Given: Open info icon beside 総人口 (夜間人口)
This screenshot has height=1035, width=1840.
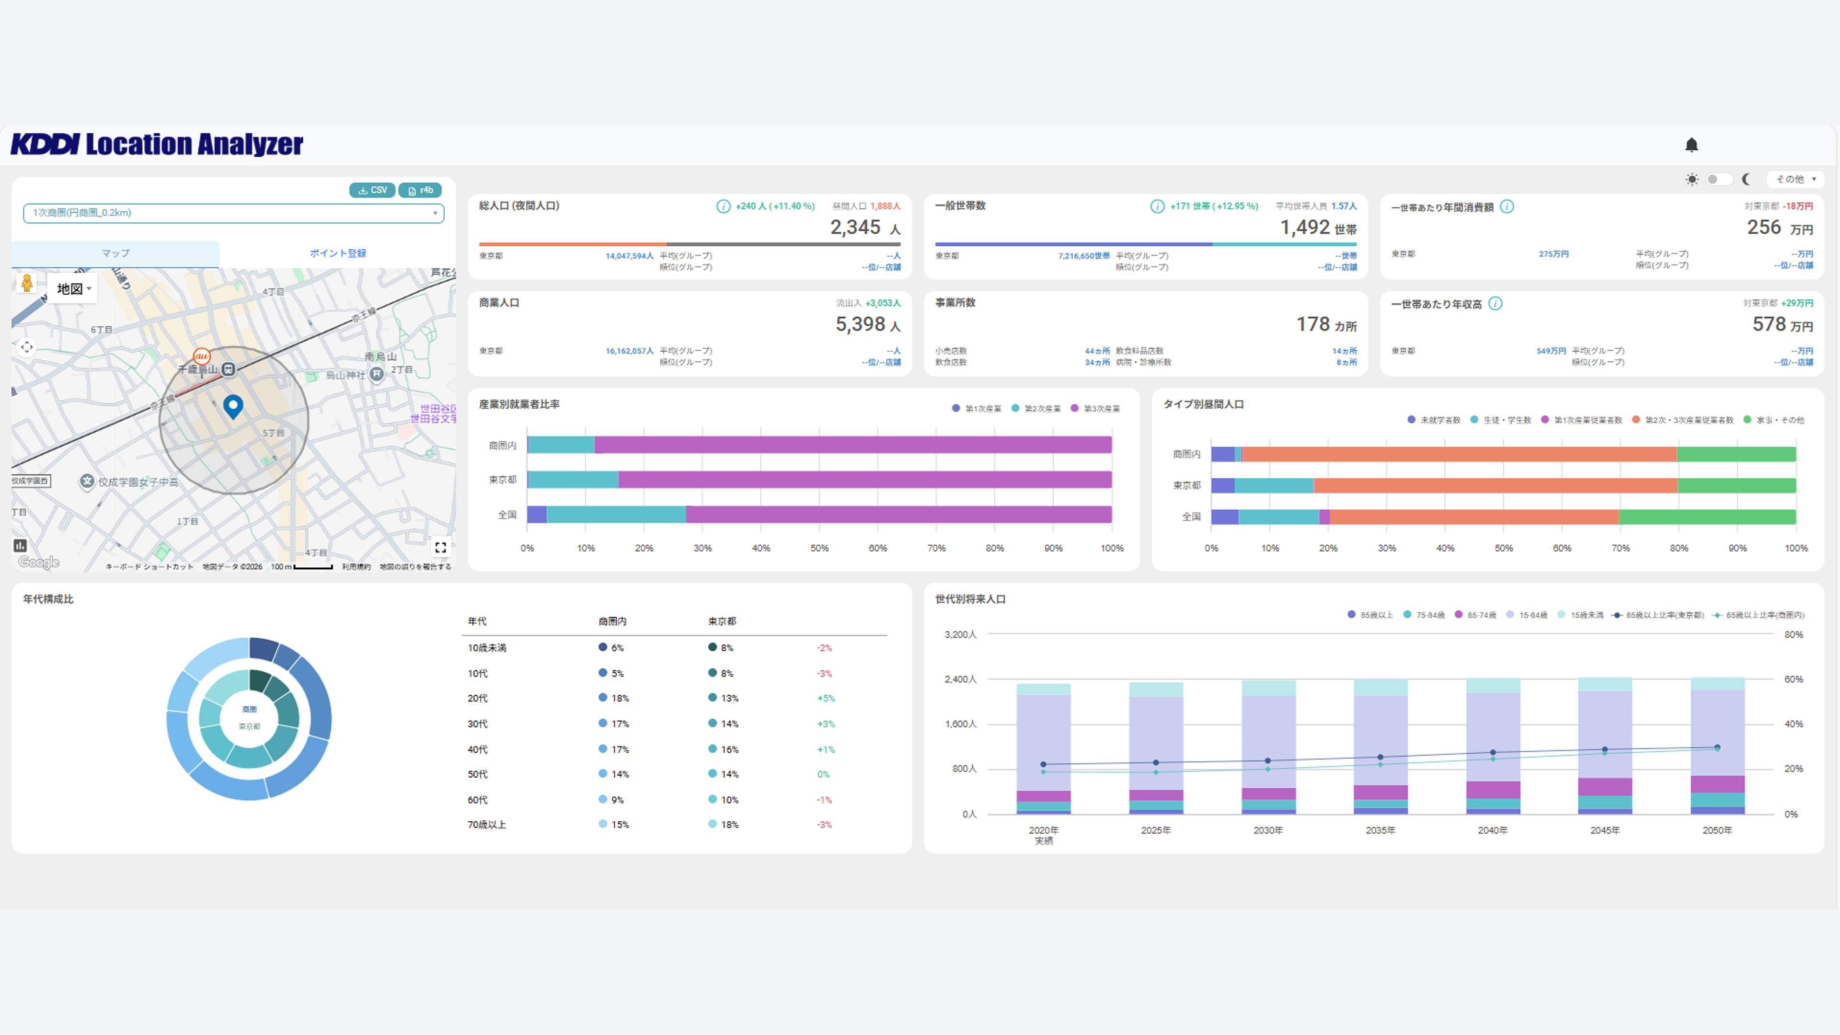Looking at the screenshot, I should click(x=723, y=207).
